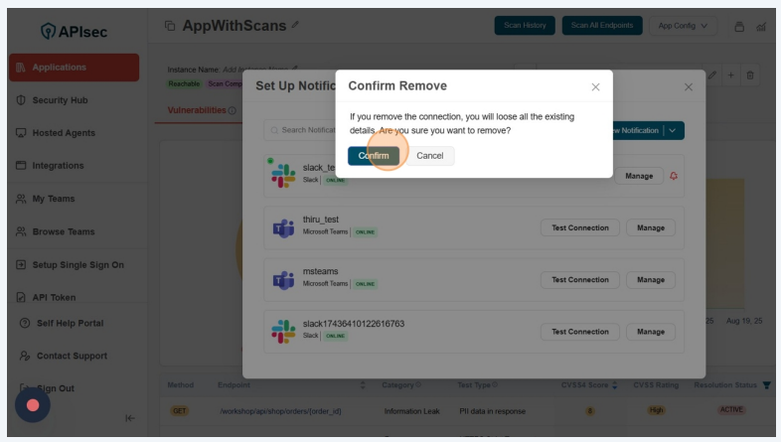
Task: Click the Microsoft Teams icon for thiru_test
Action: point(283,227)
